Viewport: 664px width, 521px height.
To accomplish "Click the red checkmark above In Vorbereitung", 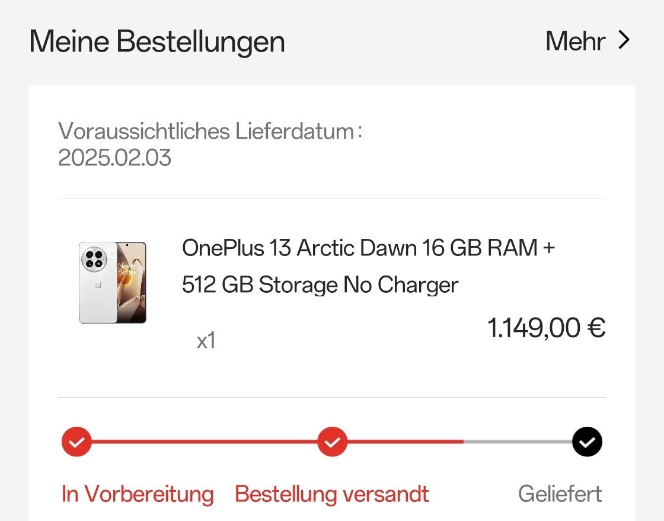I will click(76, 442).
